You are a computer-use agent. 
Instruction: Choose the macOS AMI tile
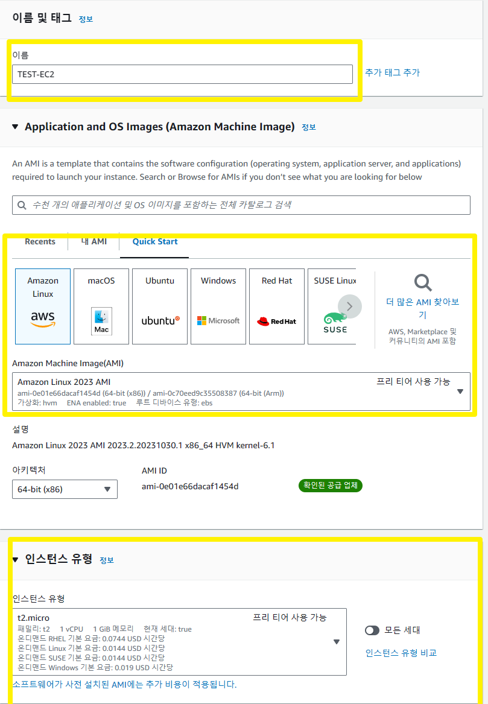(101, 306)
